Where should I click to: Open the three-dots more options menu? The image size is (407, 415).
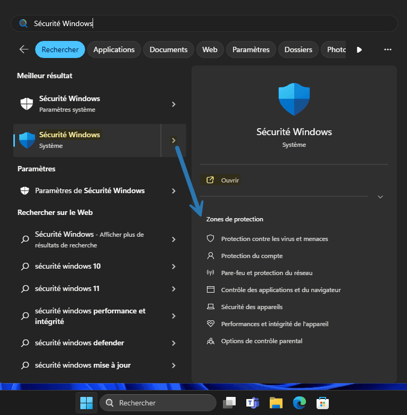coord(388,49)
